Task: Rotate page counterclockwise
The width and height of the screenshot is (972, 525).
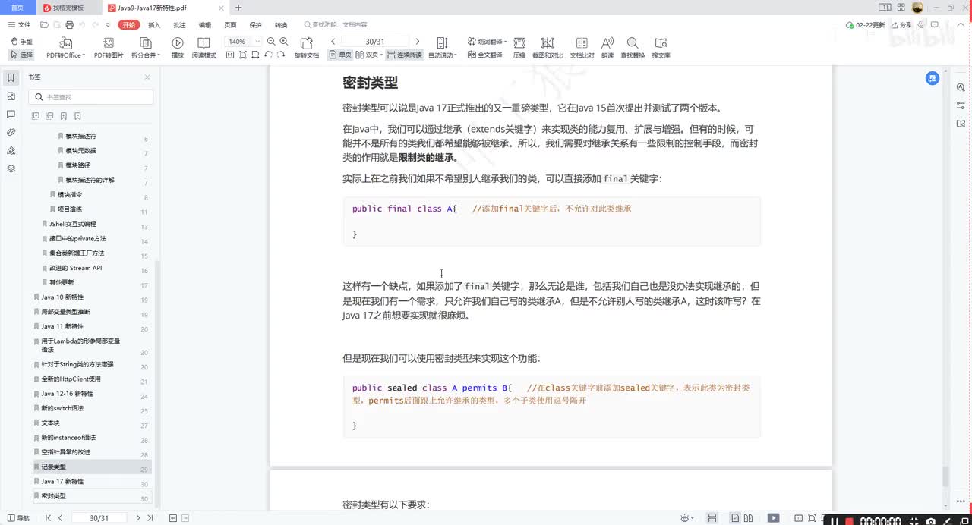Action: tap(268, 55)
